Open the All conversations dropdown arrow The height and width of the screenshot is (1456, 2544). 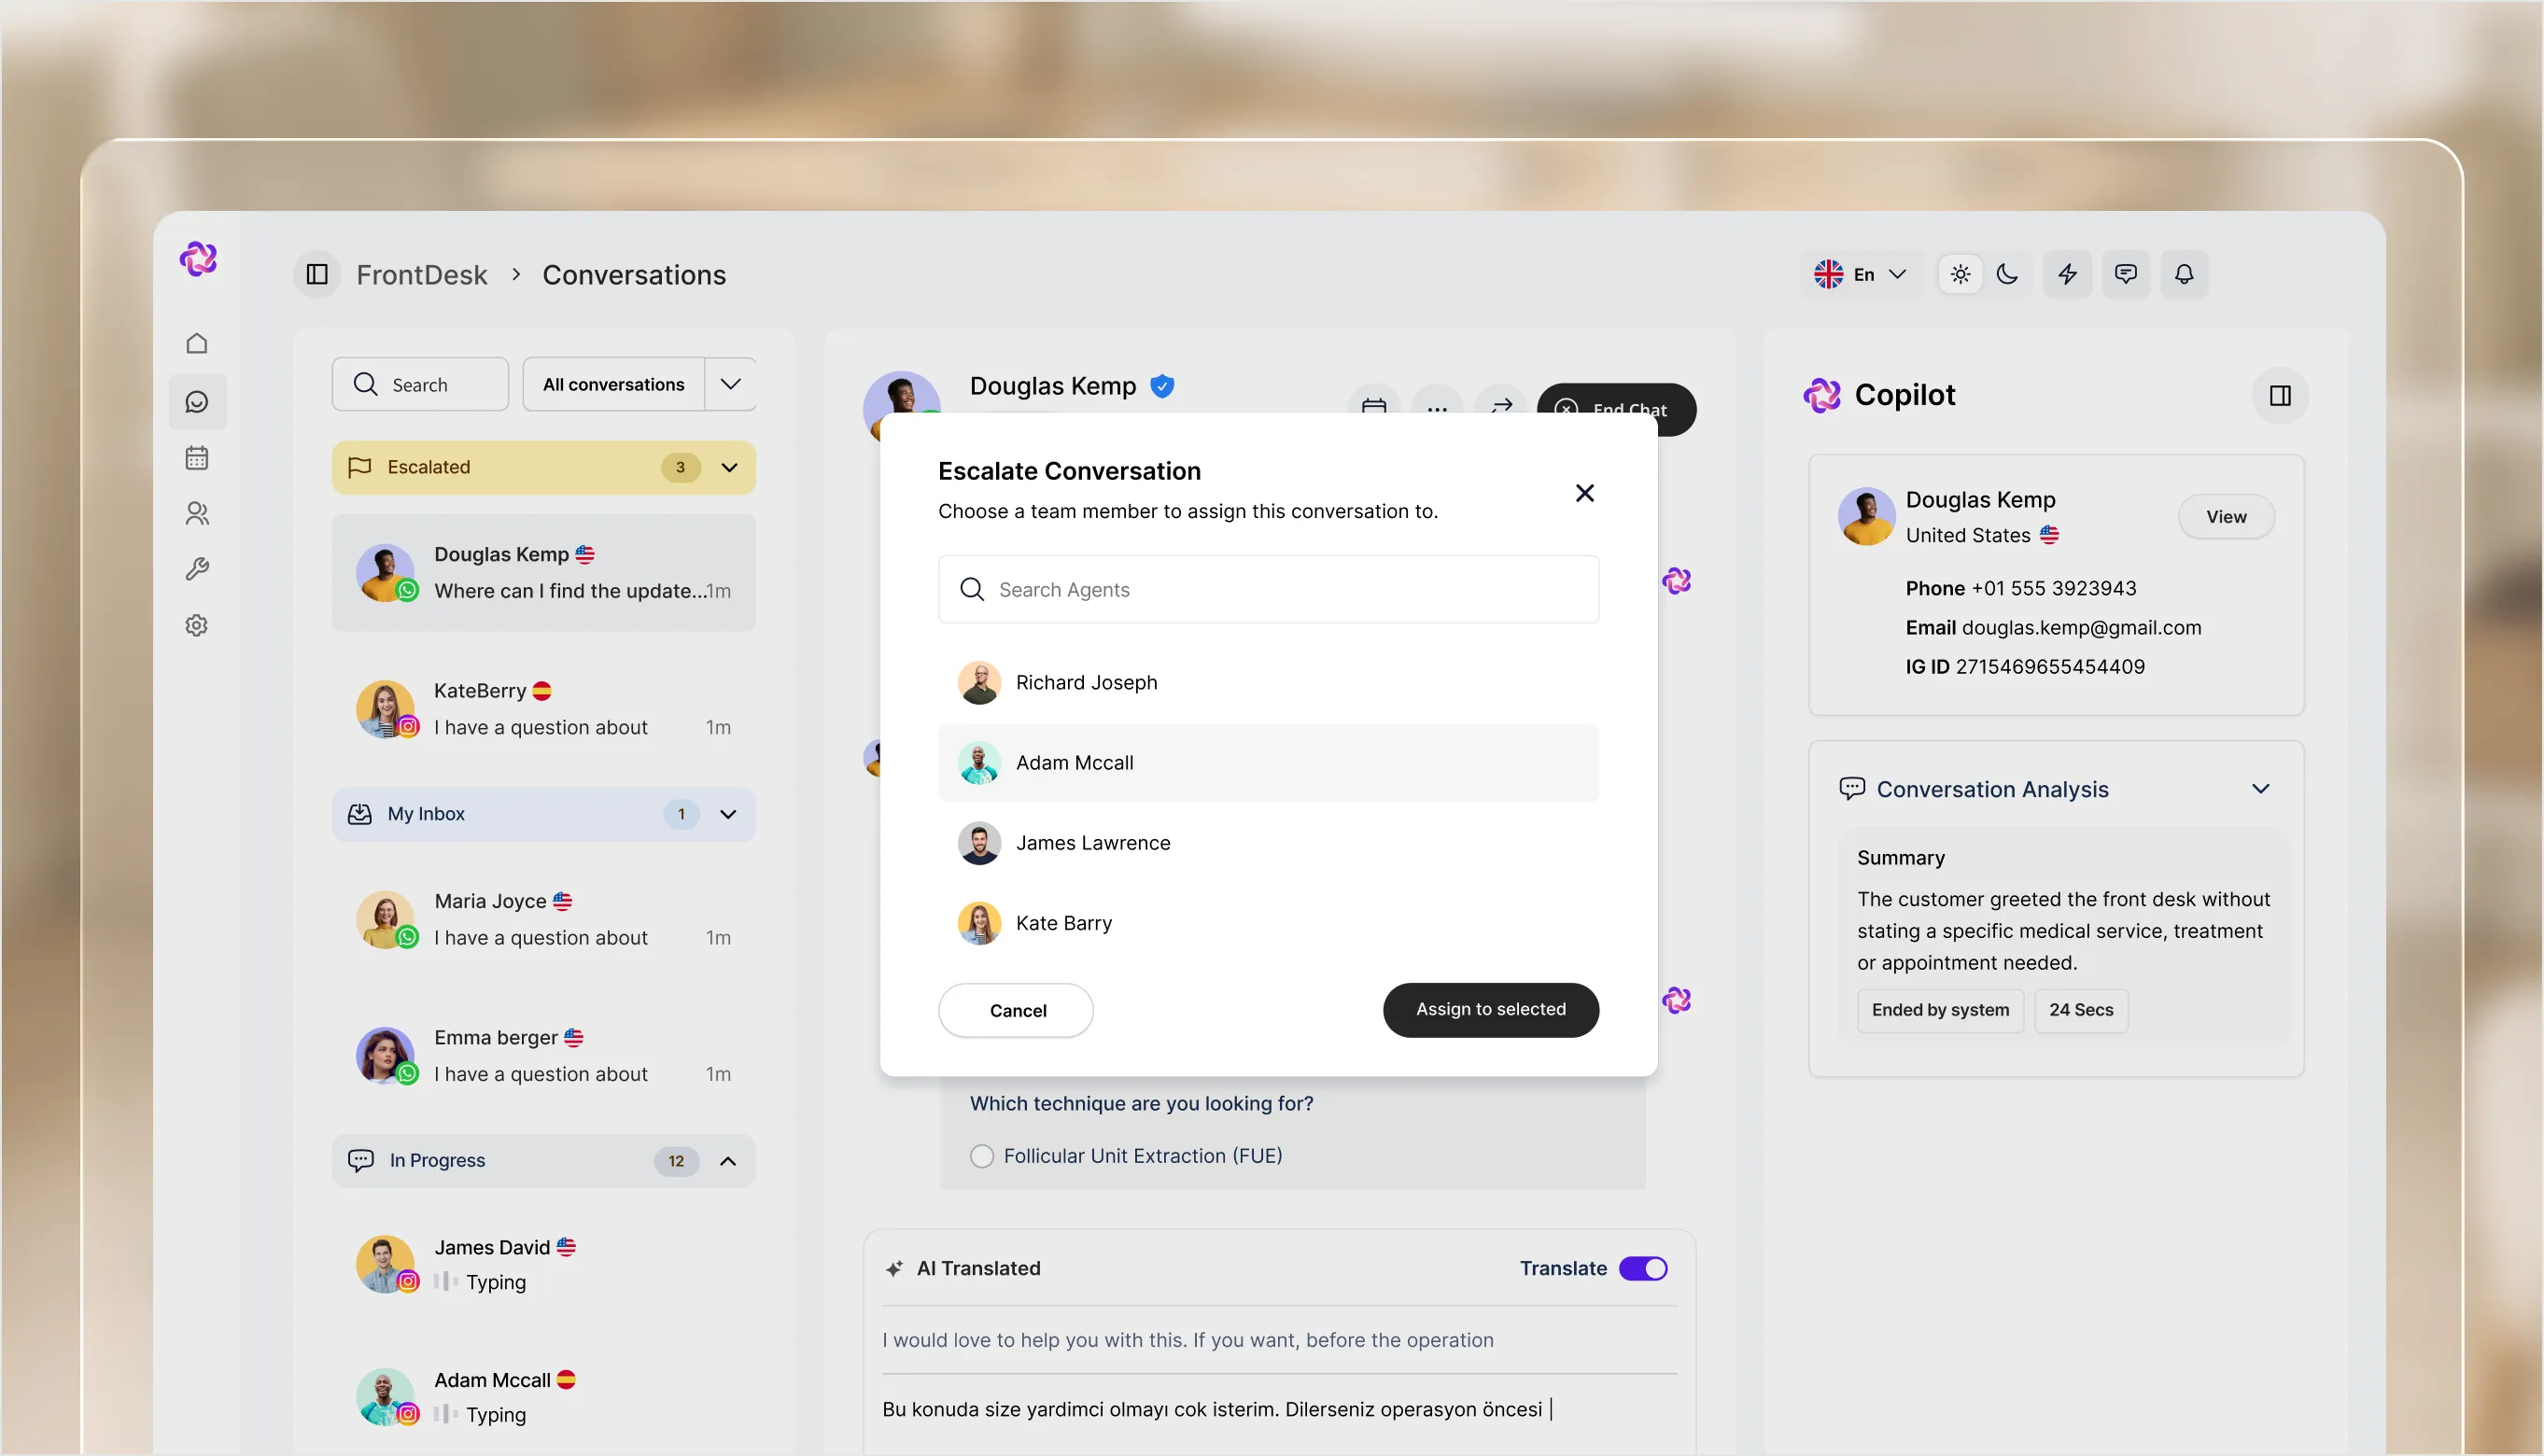[x=730, y=384]
